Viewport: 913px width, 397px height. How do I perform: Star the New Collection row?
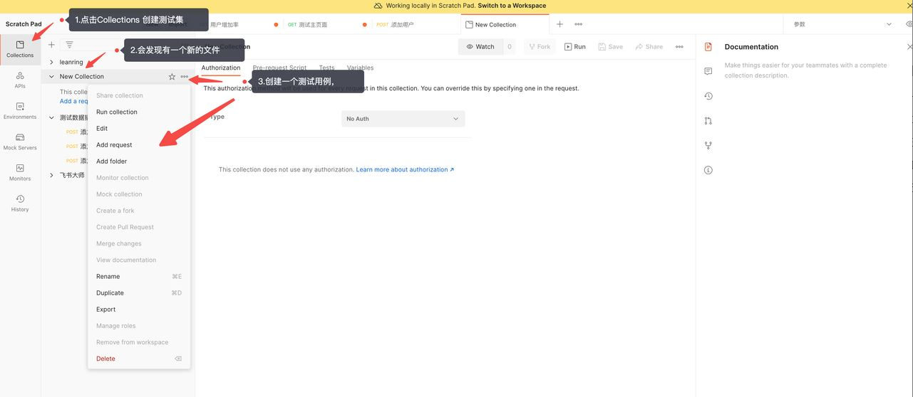click(172, 77)
